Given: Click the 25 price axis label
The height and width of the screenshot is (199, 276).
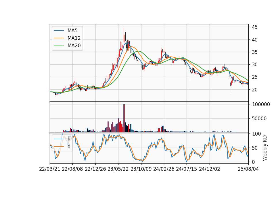Looking at the screenshot, I should [254, 77].
